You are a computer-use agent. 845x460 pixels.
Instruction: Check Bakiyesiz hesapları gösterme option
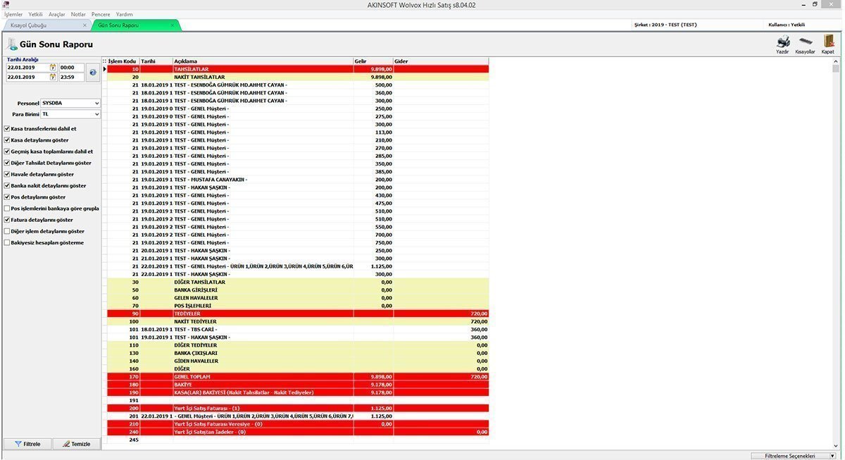click(x=7, y=242)
